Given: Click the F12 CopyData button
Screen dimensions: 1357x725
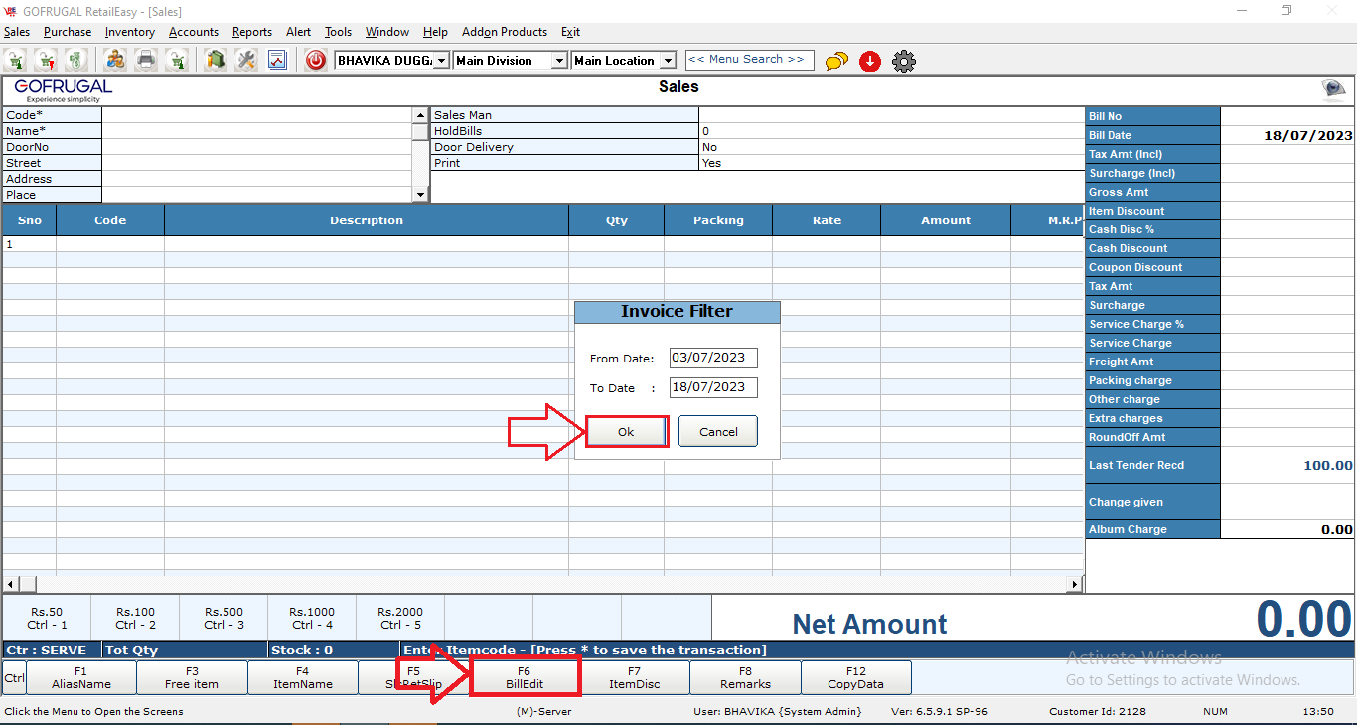Looking at the screenshot, I should tap(855, 677).
